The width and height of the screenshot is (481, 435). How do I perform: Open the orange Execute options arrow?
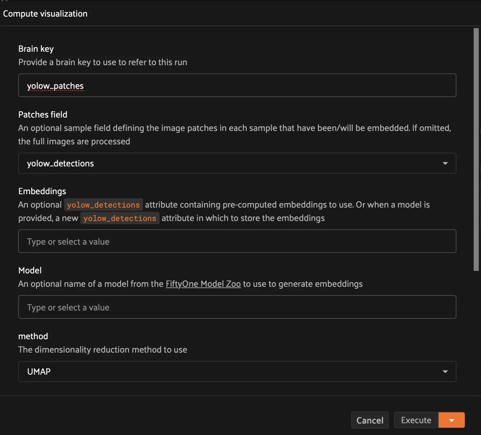[x=451, y=420]
